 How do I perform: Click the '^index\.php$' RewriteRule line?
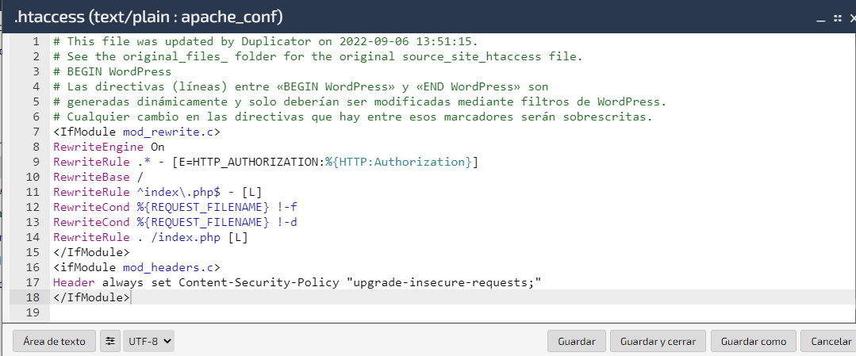point(157,192)
